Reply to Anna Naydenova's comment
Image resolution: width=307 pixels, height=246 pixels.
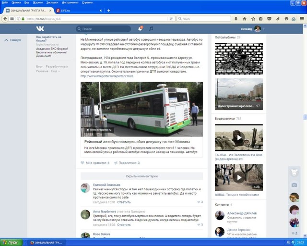pos(124,225)
